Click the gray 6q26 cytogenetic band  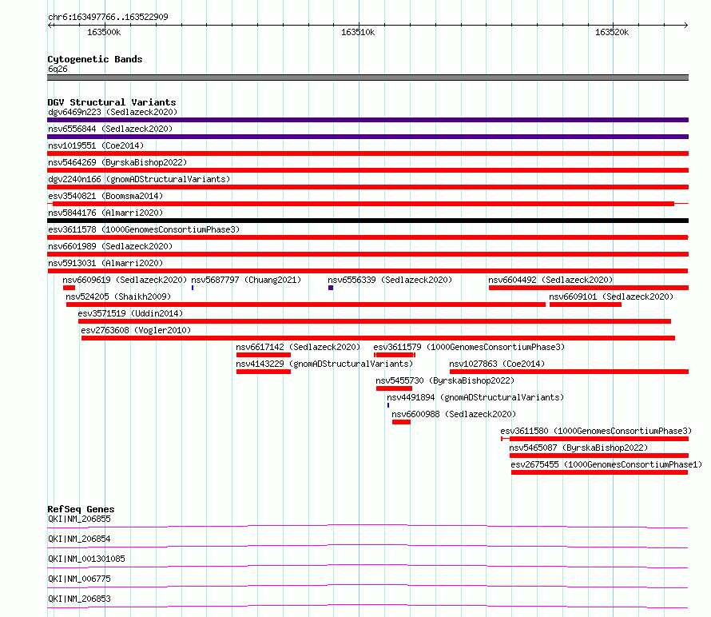(x=367, y=78)
